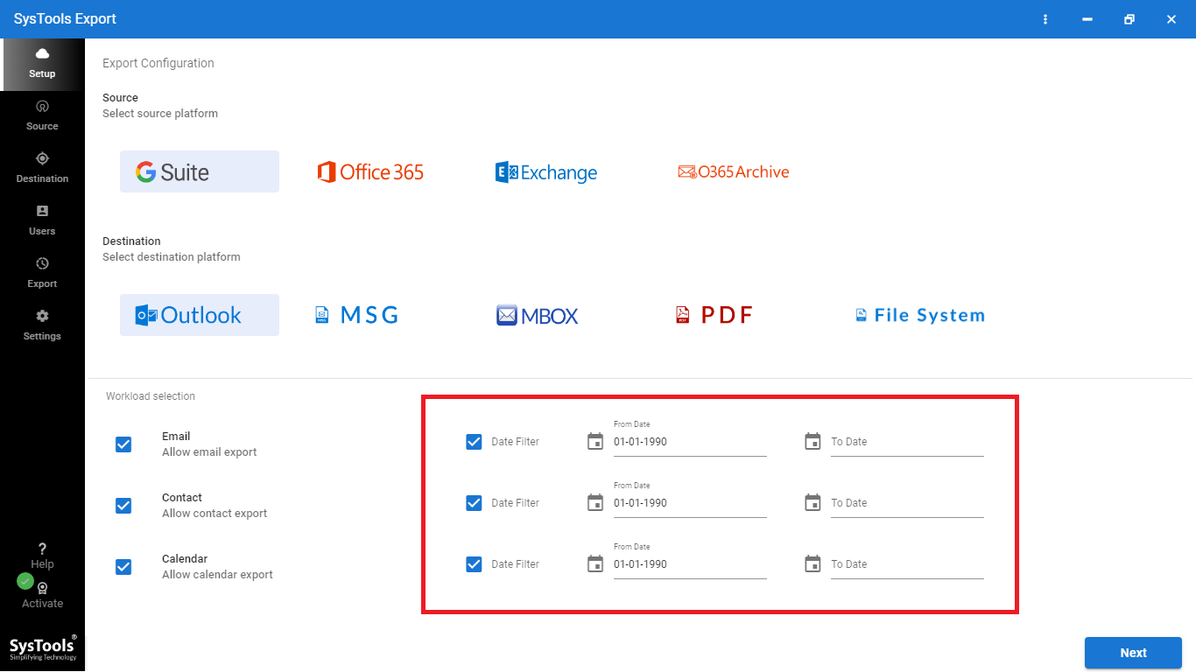1196x672 pixels.
Task: Open From Date calendar picker for Email
Action: pyautogui.click(x=595, y=441)
